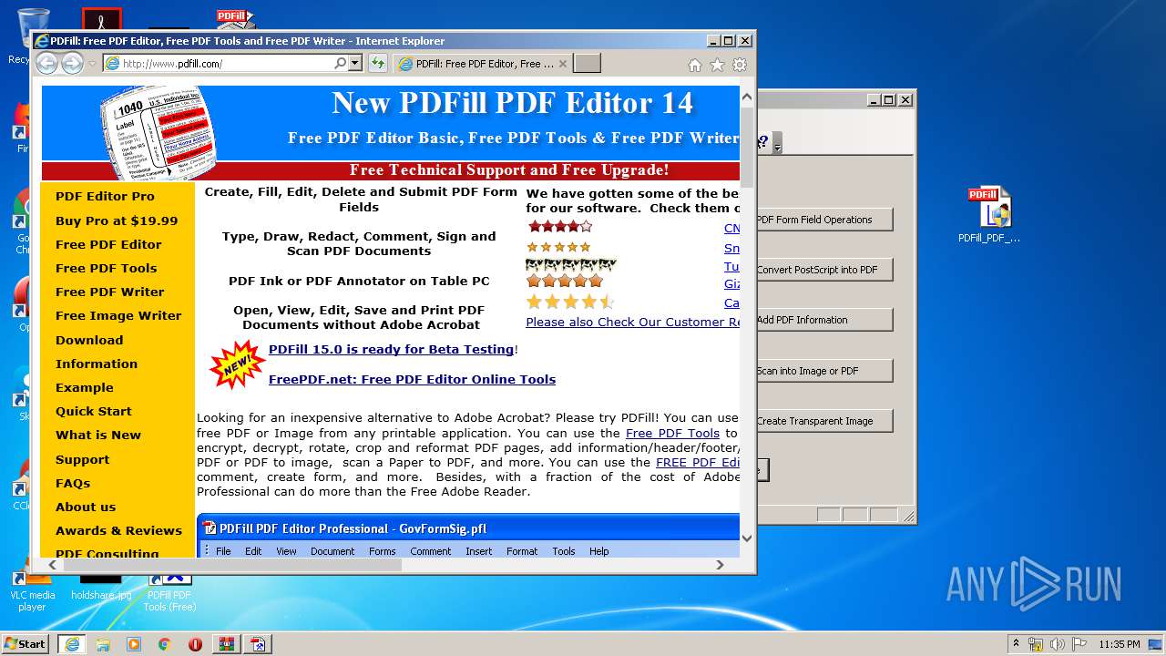1166x656 pixels.
Task: Click the green refresh/compatibility button
Action: (377, 63)
